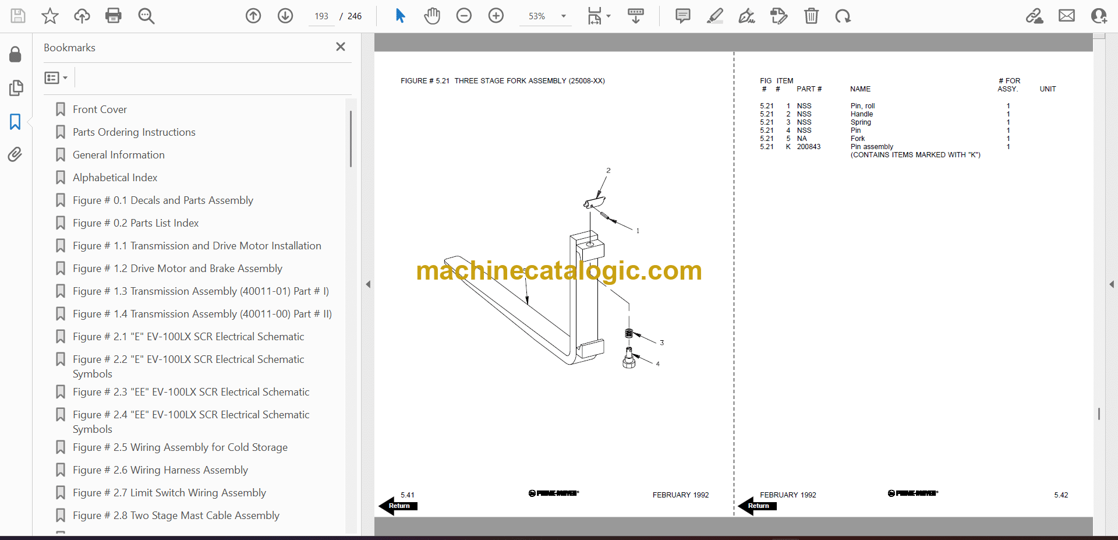Viewport: 1118px width, 540px height.
Task: Click Return button on page 5.41
Action: pos(398,506)
